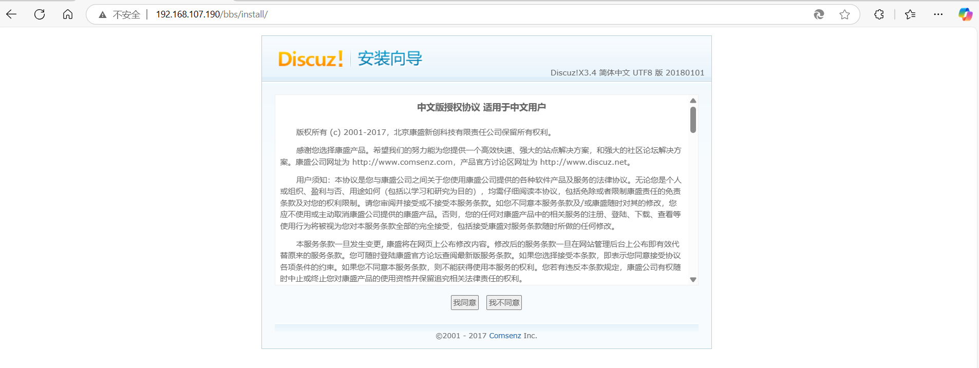Click the paragraph starting with 用户须知
The width and height of the screenshot is (979, 368).
481,203
